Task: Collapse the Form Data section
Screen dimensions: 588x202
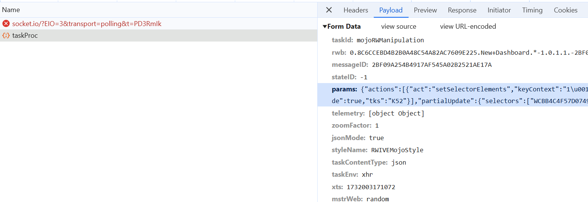Action: pos(324,26)
